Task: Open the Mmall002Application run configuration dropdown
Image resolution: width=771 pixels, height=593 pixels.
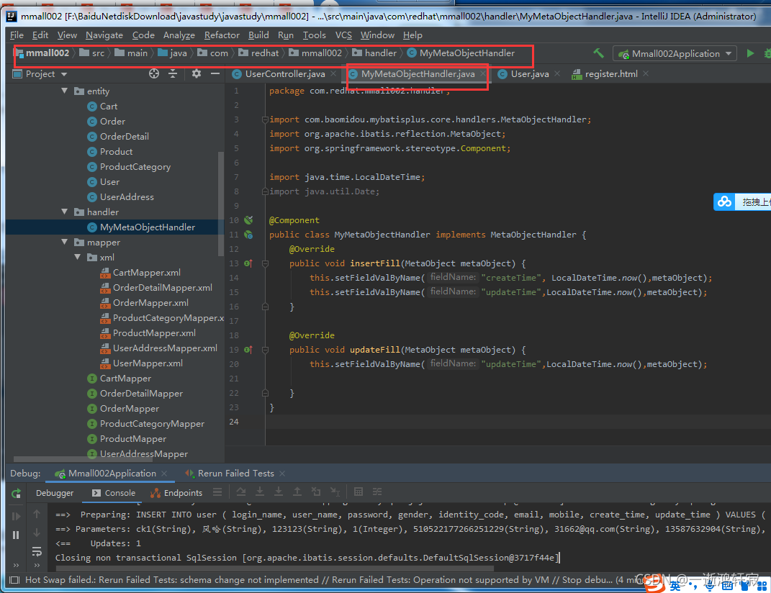Action: point(675,53)
